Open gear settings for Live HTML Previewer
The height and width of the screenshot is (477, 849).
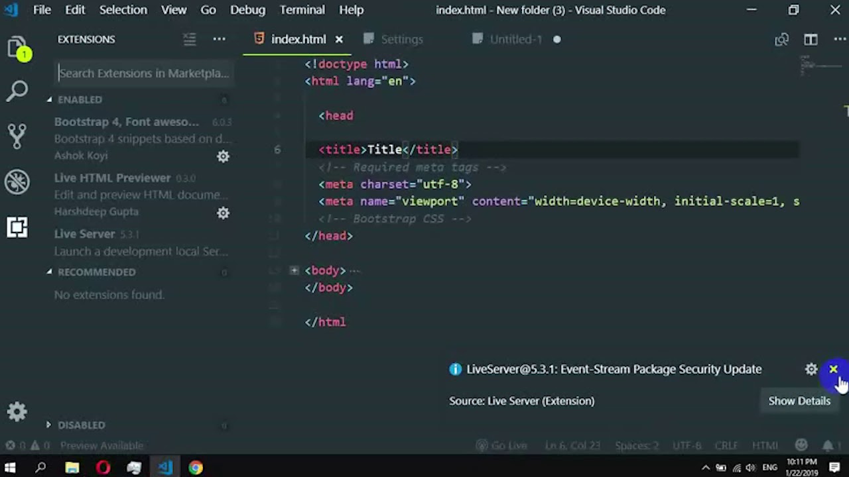pyautogui.click(x=224, y=213)
